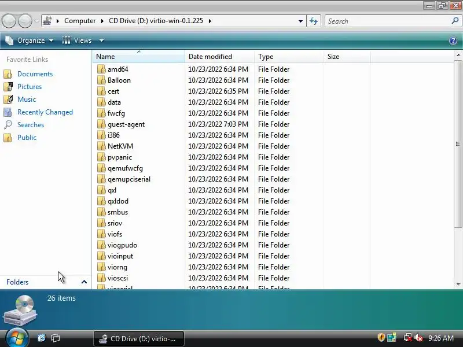Image resolution: width=463 pixels, height=347 pixels.
Task: Open the Windows Start orb
Action: tap(17, 337)
